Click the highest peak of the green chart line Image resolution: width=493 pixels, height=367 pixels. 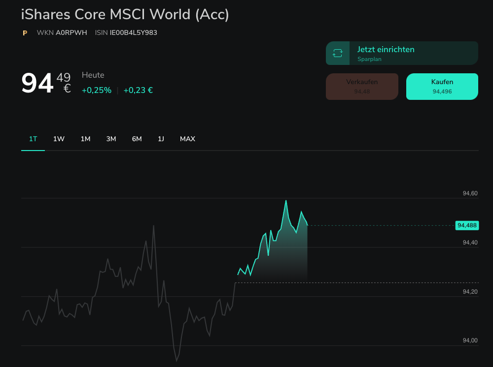(286, 201)
